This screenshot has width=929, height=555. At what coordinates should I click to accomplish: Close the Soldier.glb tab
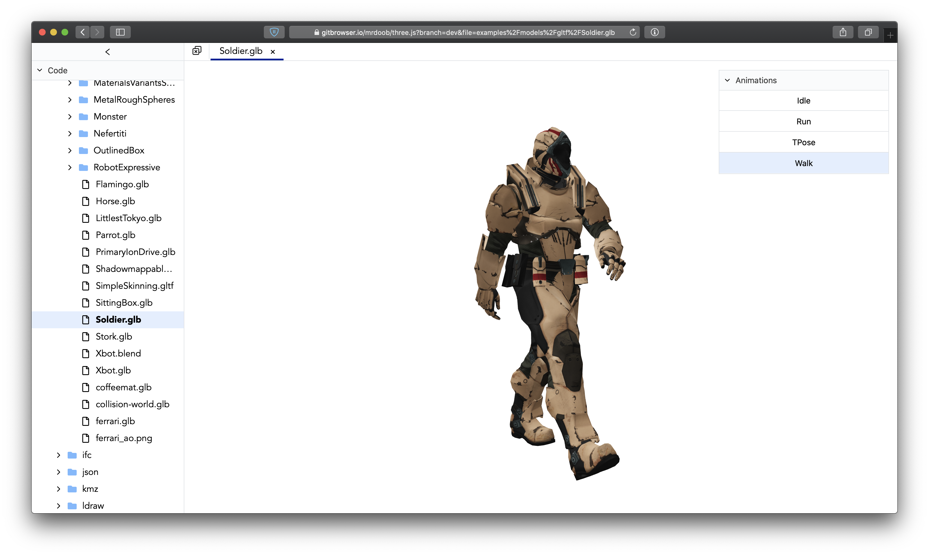pos(273,52)
